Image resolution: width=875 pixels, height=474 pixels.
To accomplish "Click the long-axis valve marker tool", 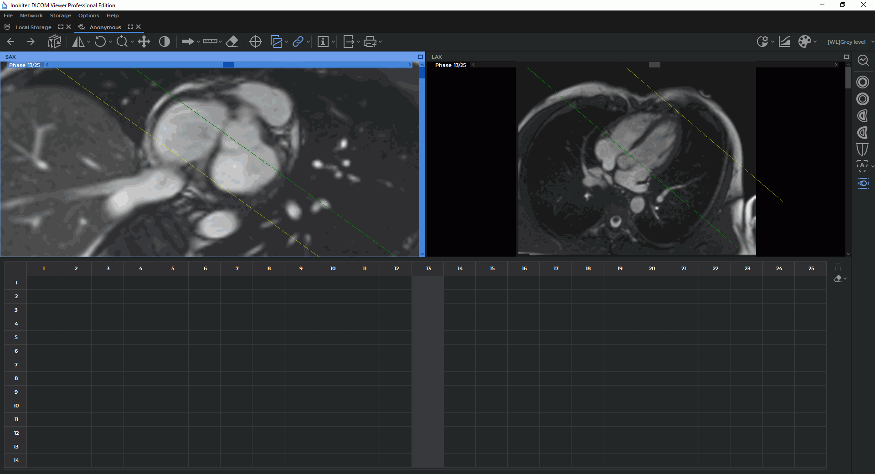I will [x=862, y=149].
